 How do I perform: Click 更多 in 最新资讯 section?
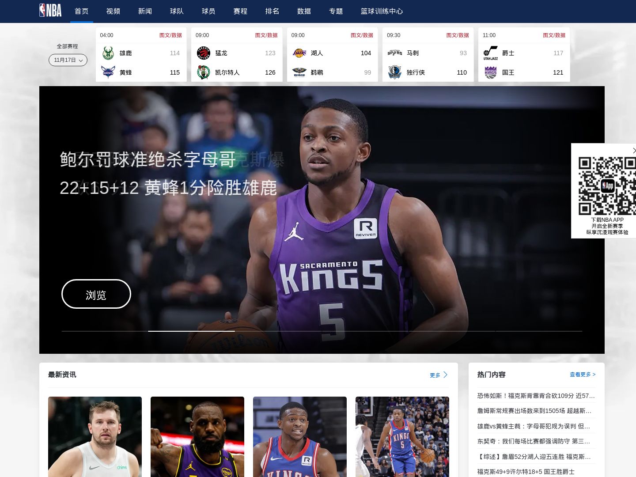(435, 375)
